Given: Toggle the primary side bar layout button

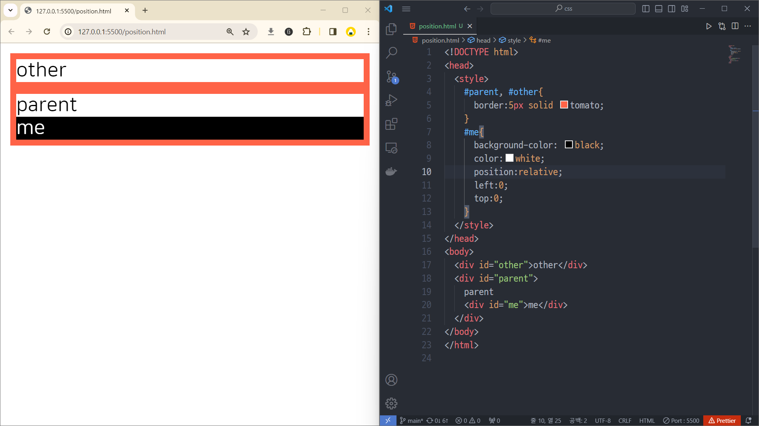Looking at the screenshot, I should tap(646, 9).
